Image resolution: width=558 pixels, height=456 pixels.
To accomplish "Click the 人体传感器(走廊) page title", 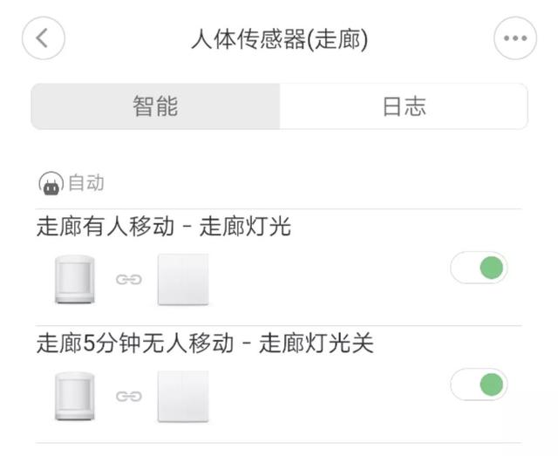I will pos(279,40).
